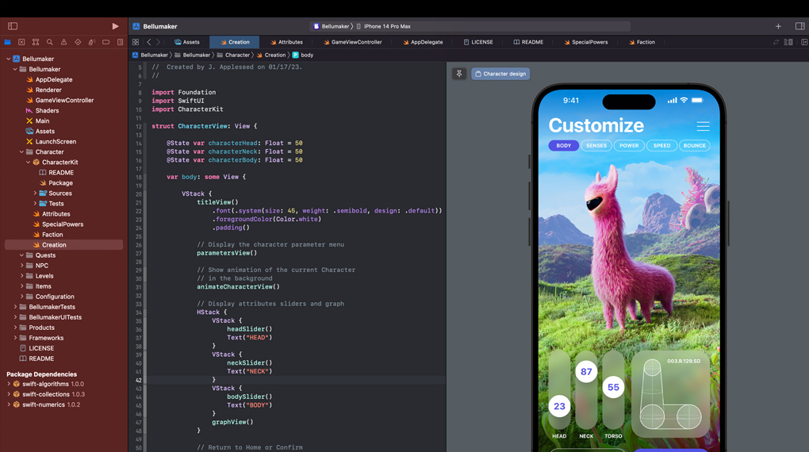Open the Symbol navigator
Viewport: 809px width, 452px height.
pyautogui.click(x=36, y=42)
